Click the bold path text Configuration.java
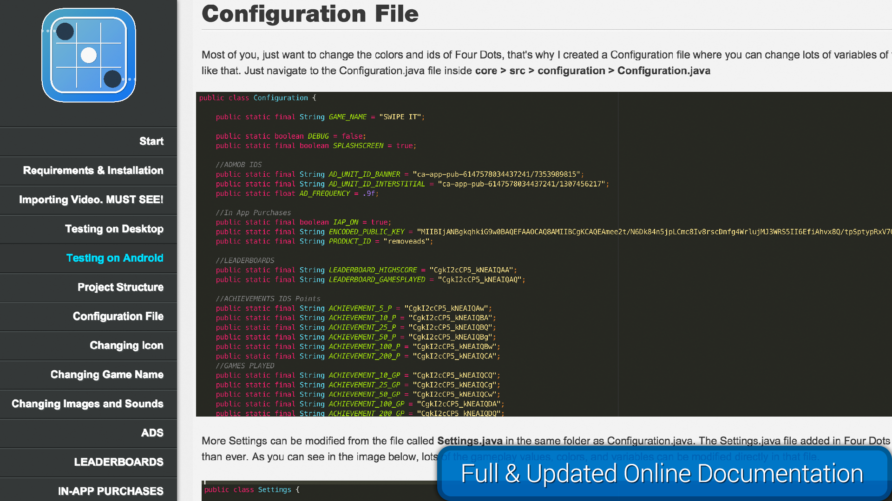 [663, 71]
